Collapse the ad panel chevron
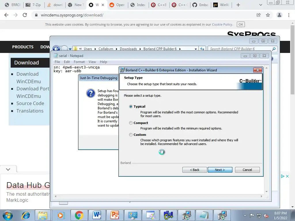 (8, 169)
